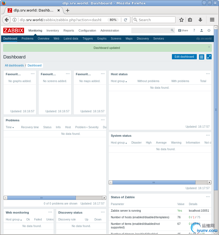Open the Firefox hamburger menu
The width and height of the screenshot is (219, 235).
pos(212,20)
